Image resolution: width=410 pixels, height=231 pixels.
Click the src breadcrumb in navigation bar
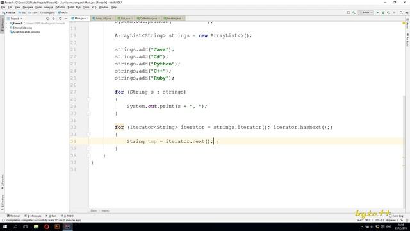coord(22,13)
